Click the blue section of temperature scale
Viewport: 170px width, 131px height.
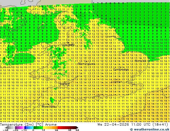click(29, 128)
